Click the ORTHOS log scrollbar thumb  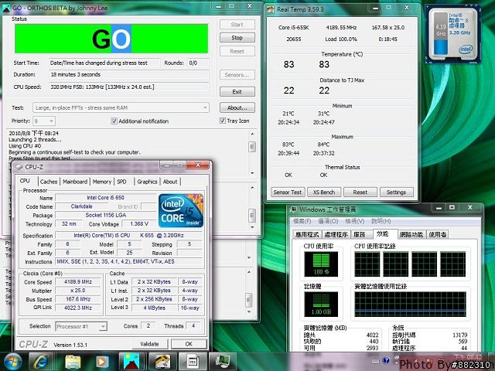point(252,147)
